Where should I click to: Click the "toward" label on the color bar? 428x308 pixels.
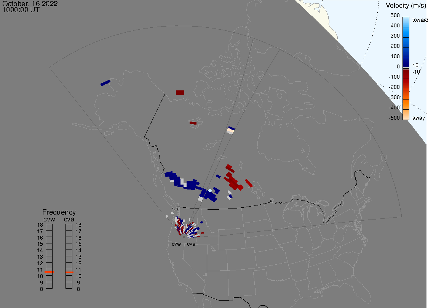(420, 20)
